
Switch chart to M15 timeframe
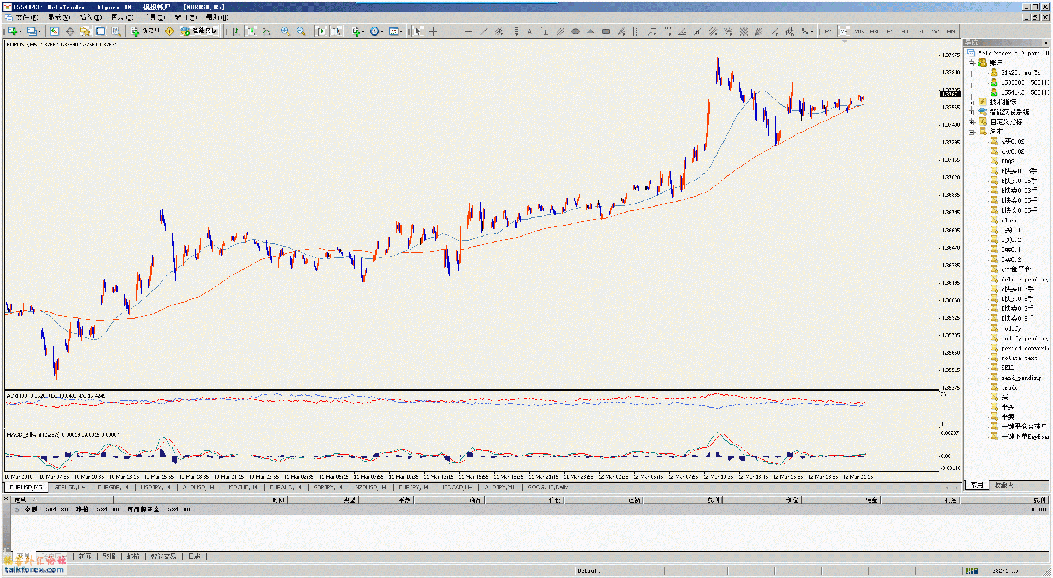859,31
